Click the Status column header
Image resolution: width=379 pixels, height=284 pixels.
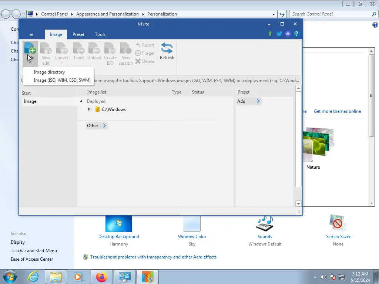point(198,92)
